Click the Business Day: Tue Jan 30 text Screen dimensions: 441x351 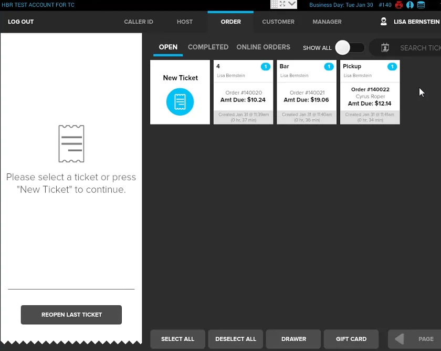coord(341,5)
